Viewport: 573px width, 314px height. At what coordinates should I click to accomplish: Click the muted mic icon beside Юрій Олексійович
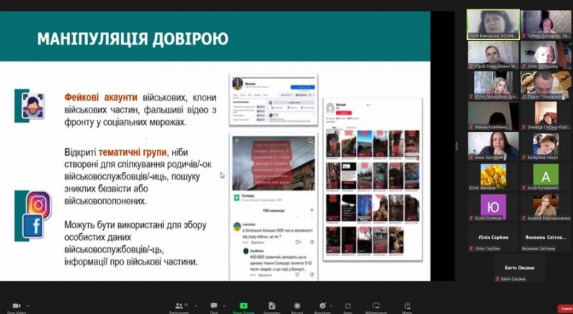pos(471,66)
